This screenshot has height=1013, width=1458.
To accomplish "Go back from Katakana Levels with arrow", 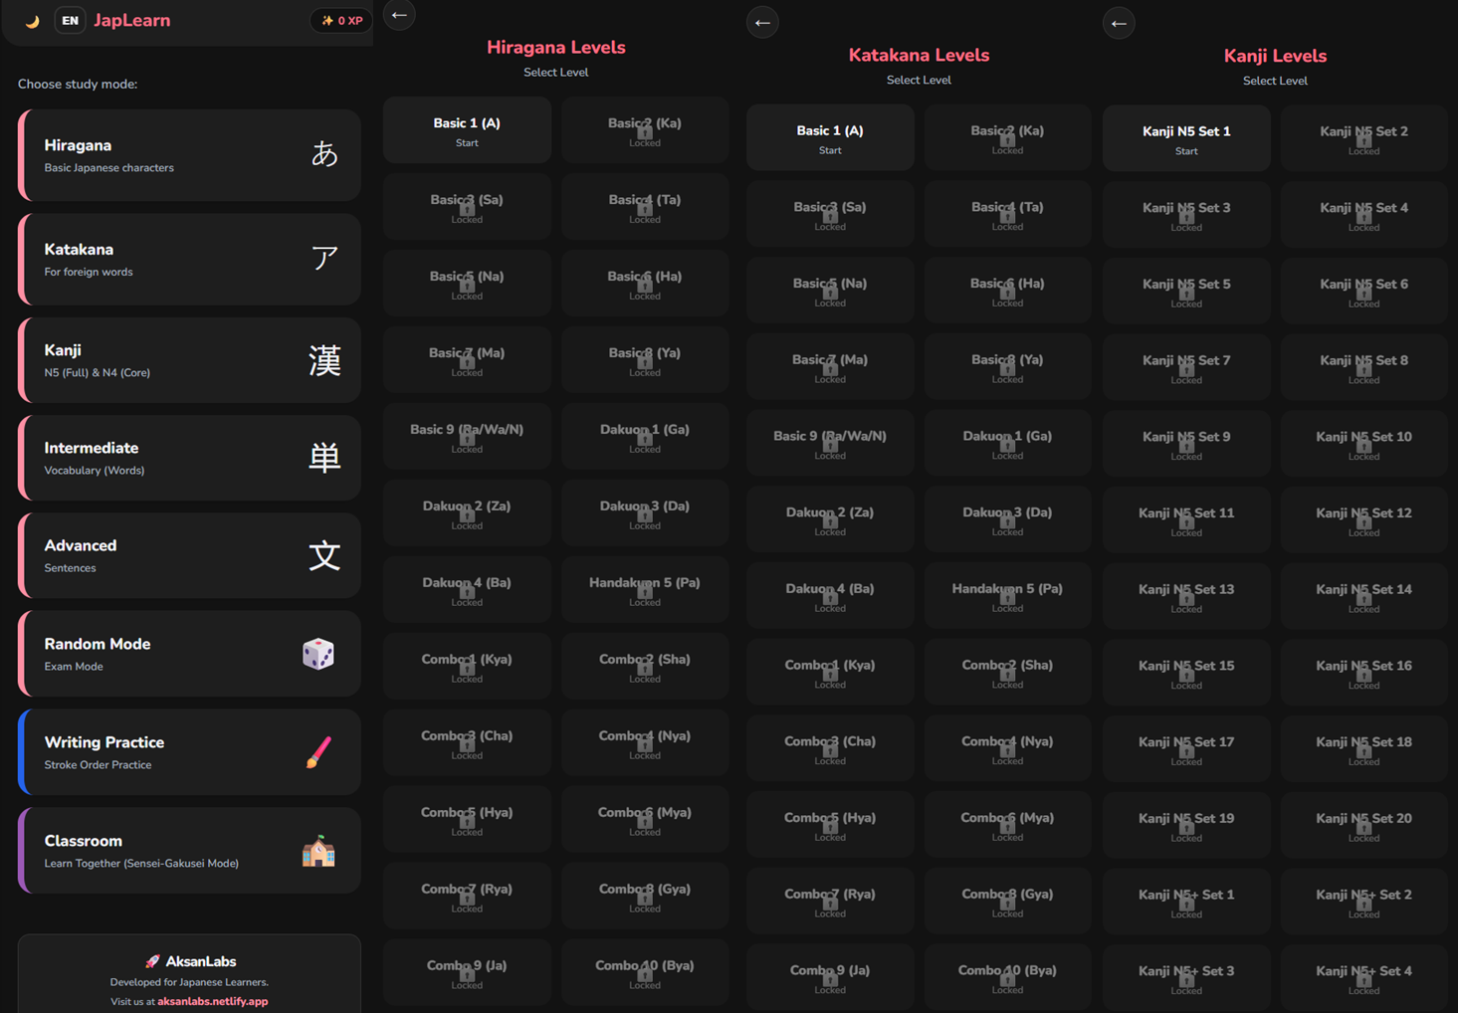I will click(762, 22).
